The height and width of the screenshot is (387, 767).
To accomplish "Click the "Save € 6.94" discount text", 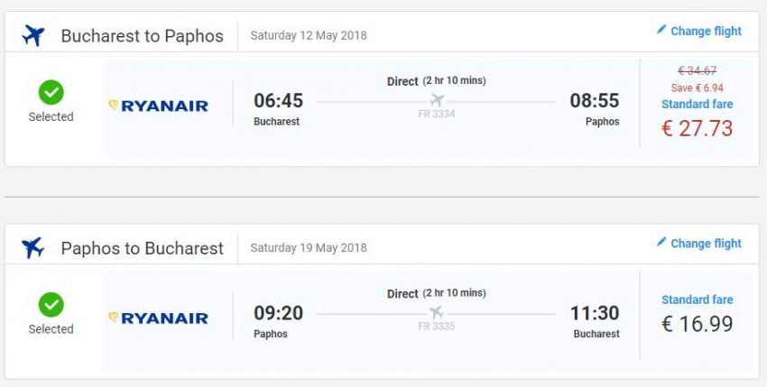I will (x=697, y=88).
